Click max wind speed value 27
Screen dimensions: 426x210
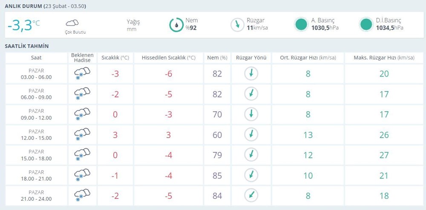[x=384, y=155]
